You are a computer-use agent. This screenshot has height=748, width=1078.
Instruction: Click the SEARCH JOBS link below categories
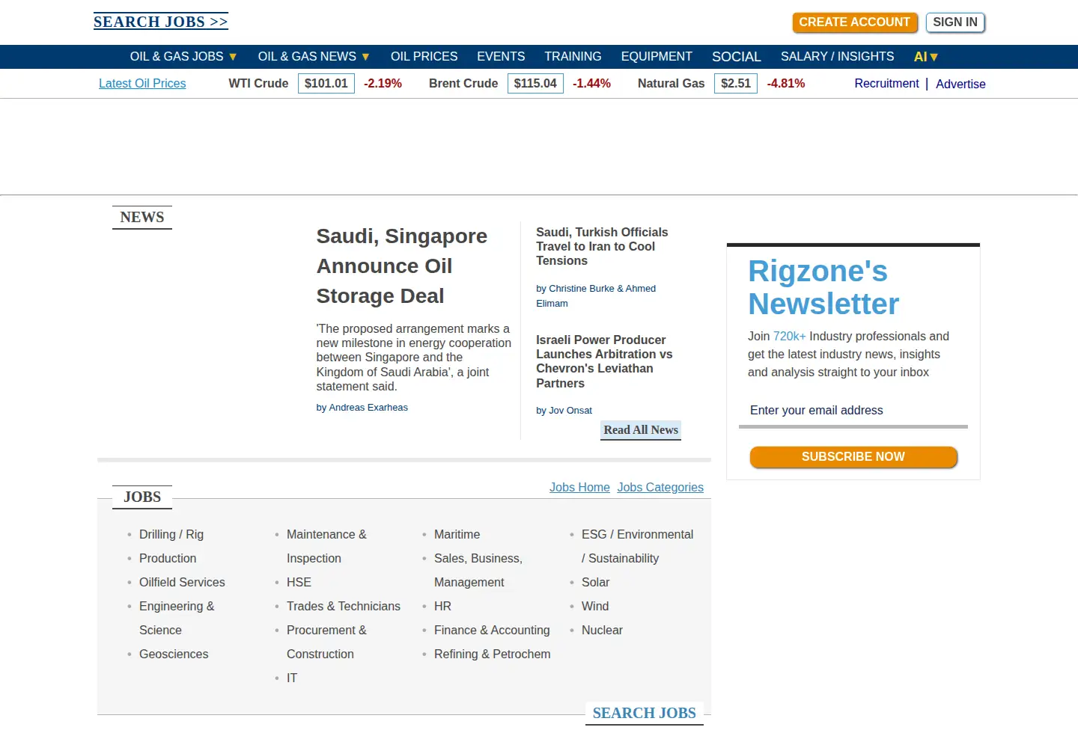(x=645, y=714)
